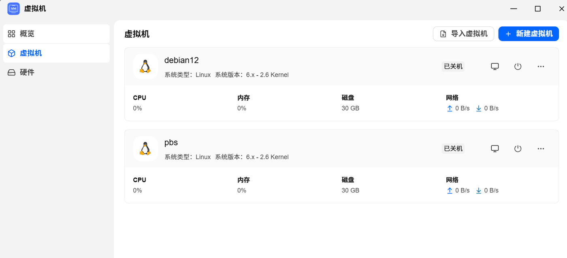The width and height of the screenshot is (567, 258).
Task: Open the console monitor icon for debian12
Action: click(x=495, y=66)
